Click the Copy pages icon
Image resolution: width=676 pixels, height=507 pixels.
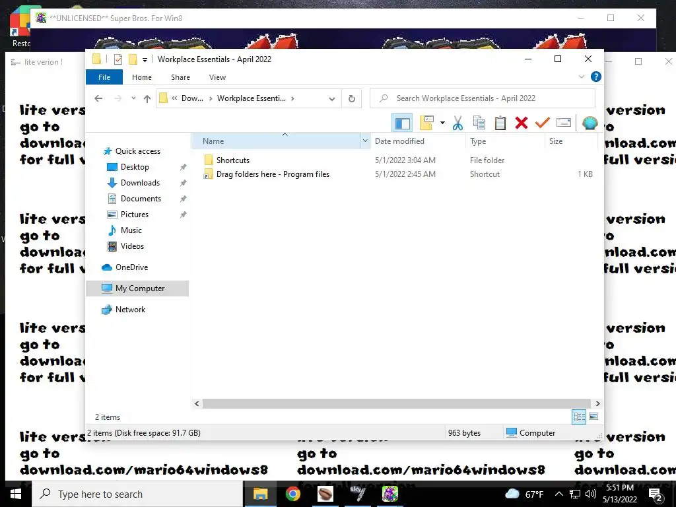coord(479,123)
